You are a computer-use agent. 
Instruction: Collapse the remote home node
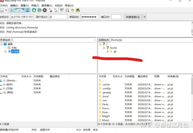[x=104, y=48]
